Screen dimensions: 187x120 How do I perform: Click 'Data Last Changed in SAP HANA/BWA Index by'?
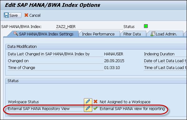[x=49, y=54]
